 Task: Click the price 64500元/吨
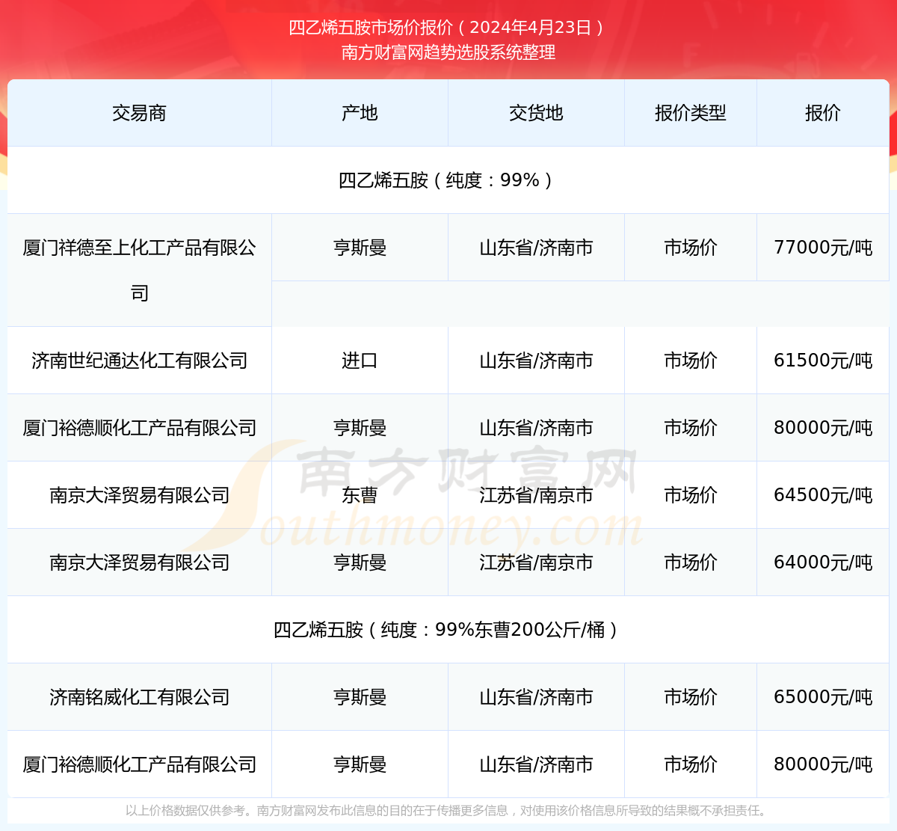point(823,495)
